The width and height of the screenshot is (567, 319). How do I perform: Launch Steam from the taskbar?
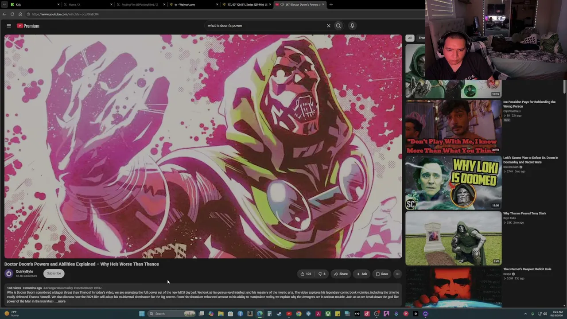coord(279,314)
